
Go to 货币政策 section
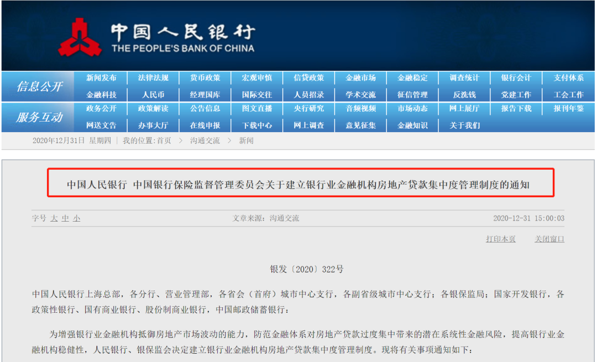205,78
